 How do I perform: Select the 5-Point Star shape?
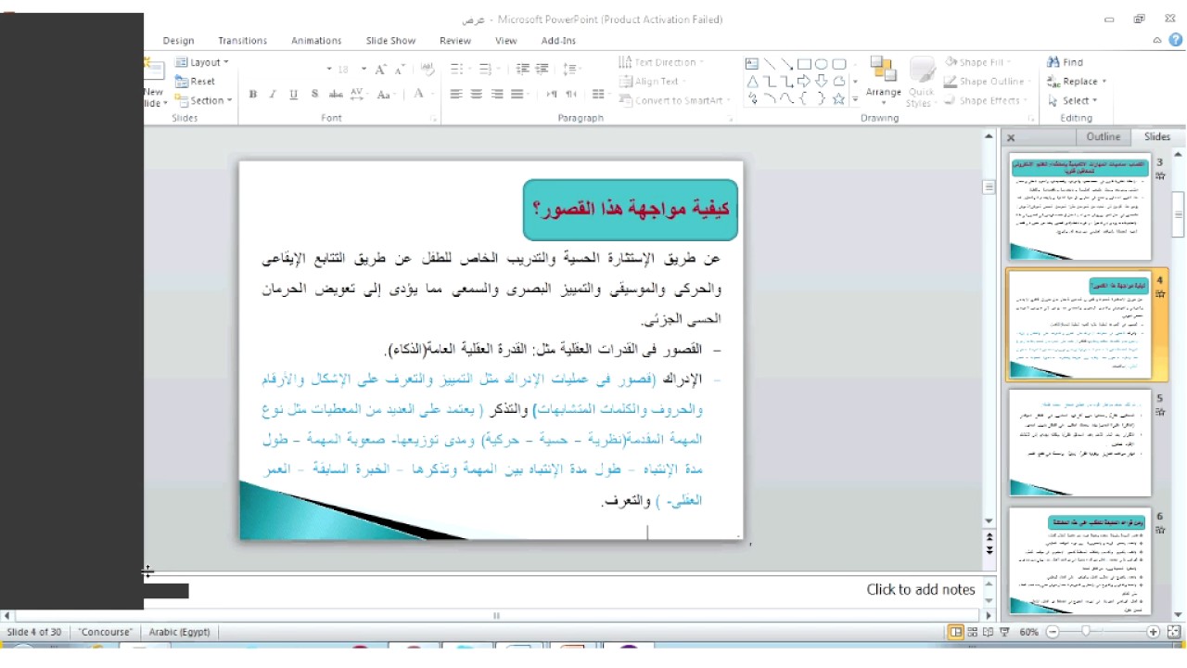click(839, 98)
